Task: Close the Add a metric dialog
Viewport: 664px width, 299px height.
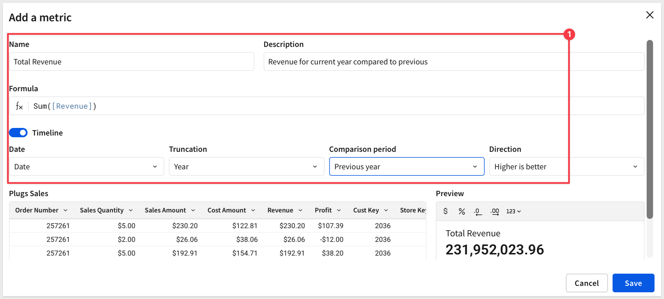Action: (650, 15)
